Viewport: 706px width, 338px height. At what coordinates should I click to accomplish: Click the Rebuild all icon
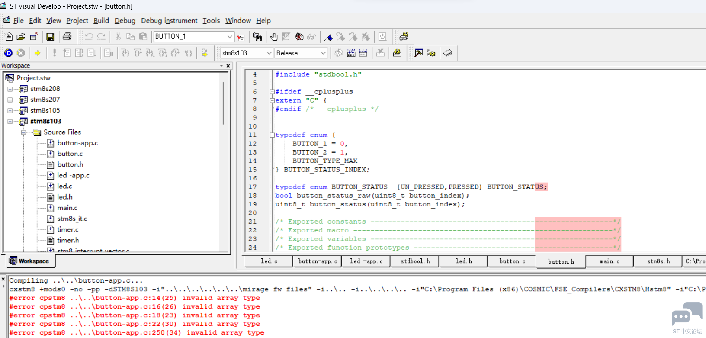(x=363, y=53)
